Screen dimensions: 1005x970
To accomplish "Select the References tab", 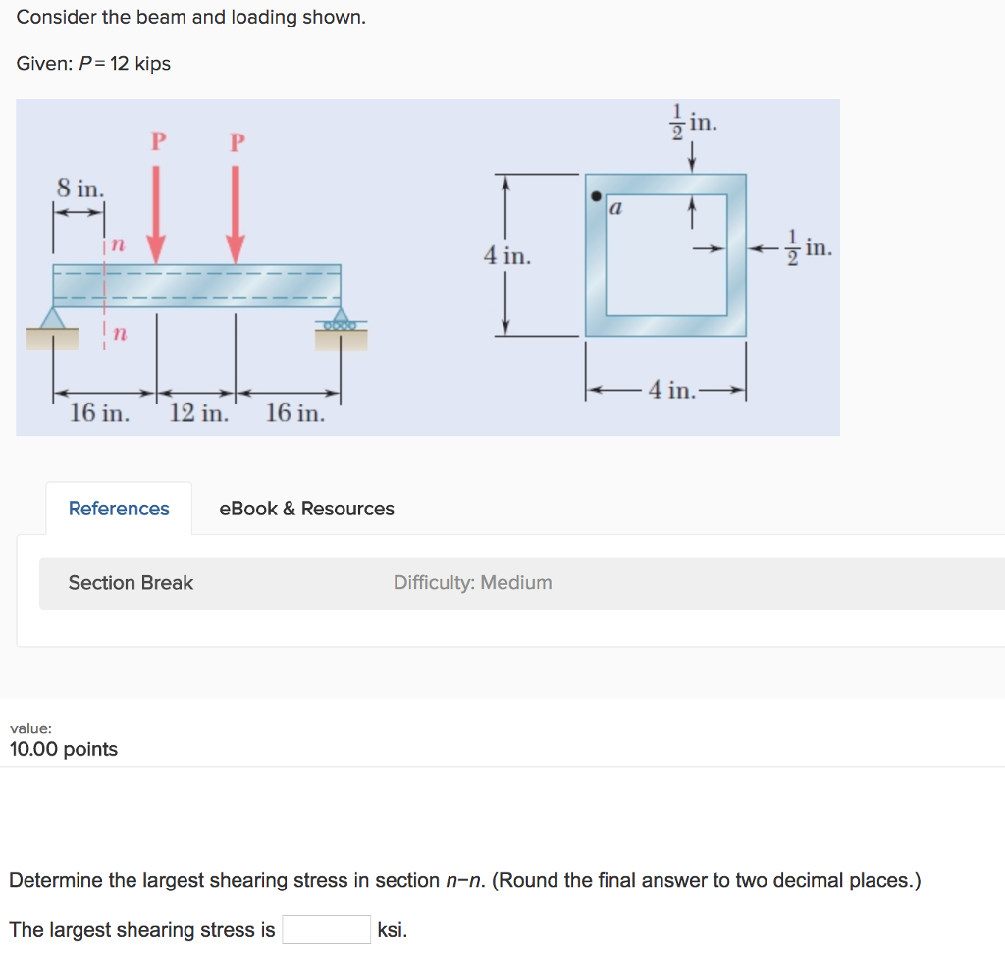I will (119, 508).
